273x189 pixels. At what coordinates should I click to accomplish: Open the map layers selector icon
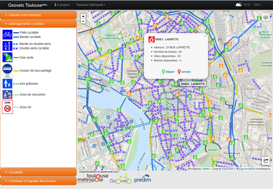coord(266,17)
